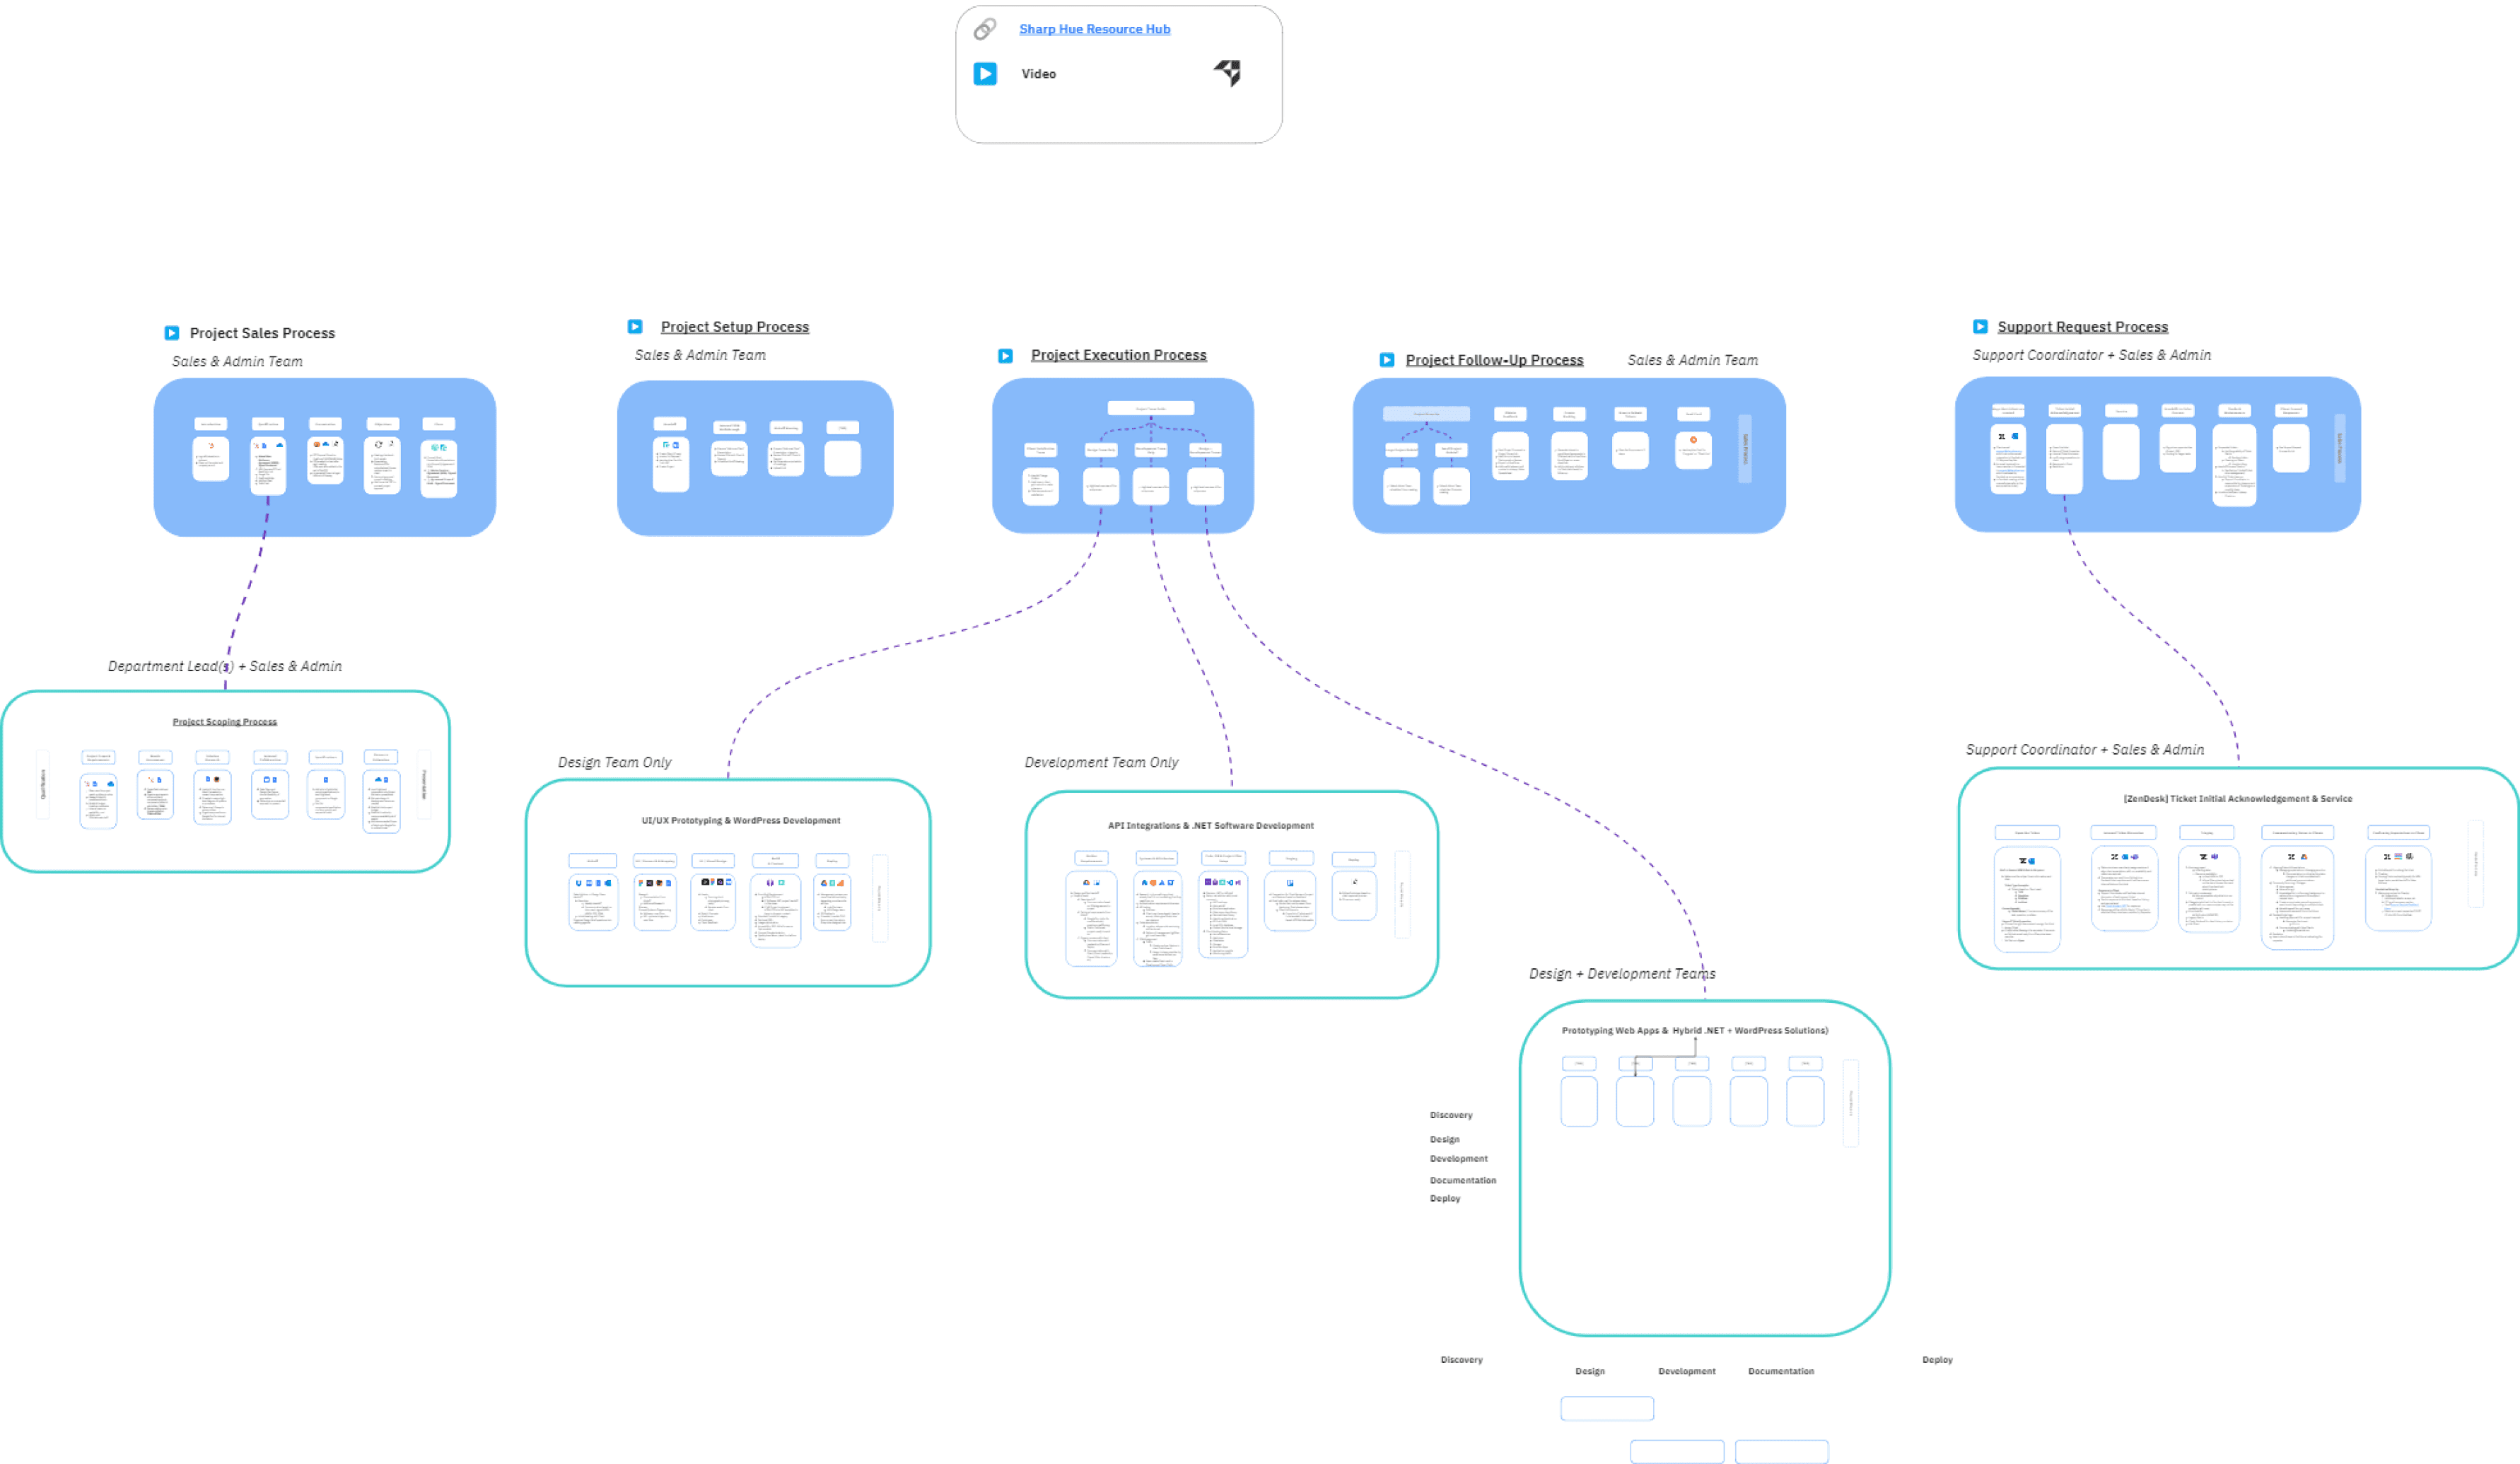Image resolution: width=2520 pixels, height=1464 pixels.
Task: Select the Deploy label left of the Prototyping frame
Action: tap(1445, 1198)
